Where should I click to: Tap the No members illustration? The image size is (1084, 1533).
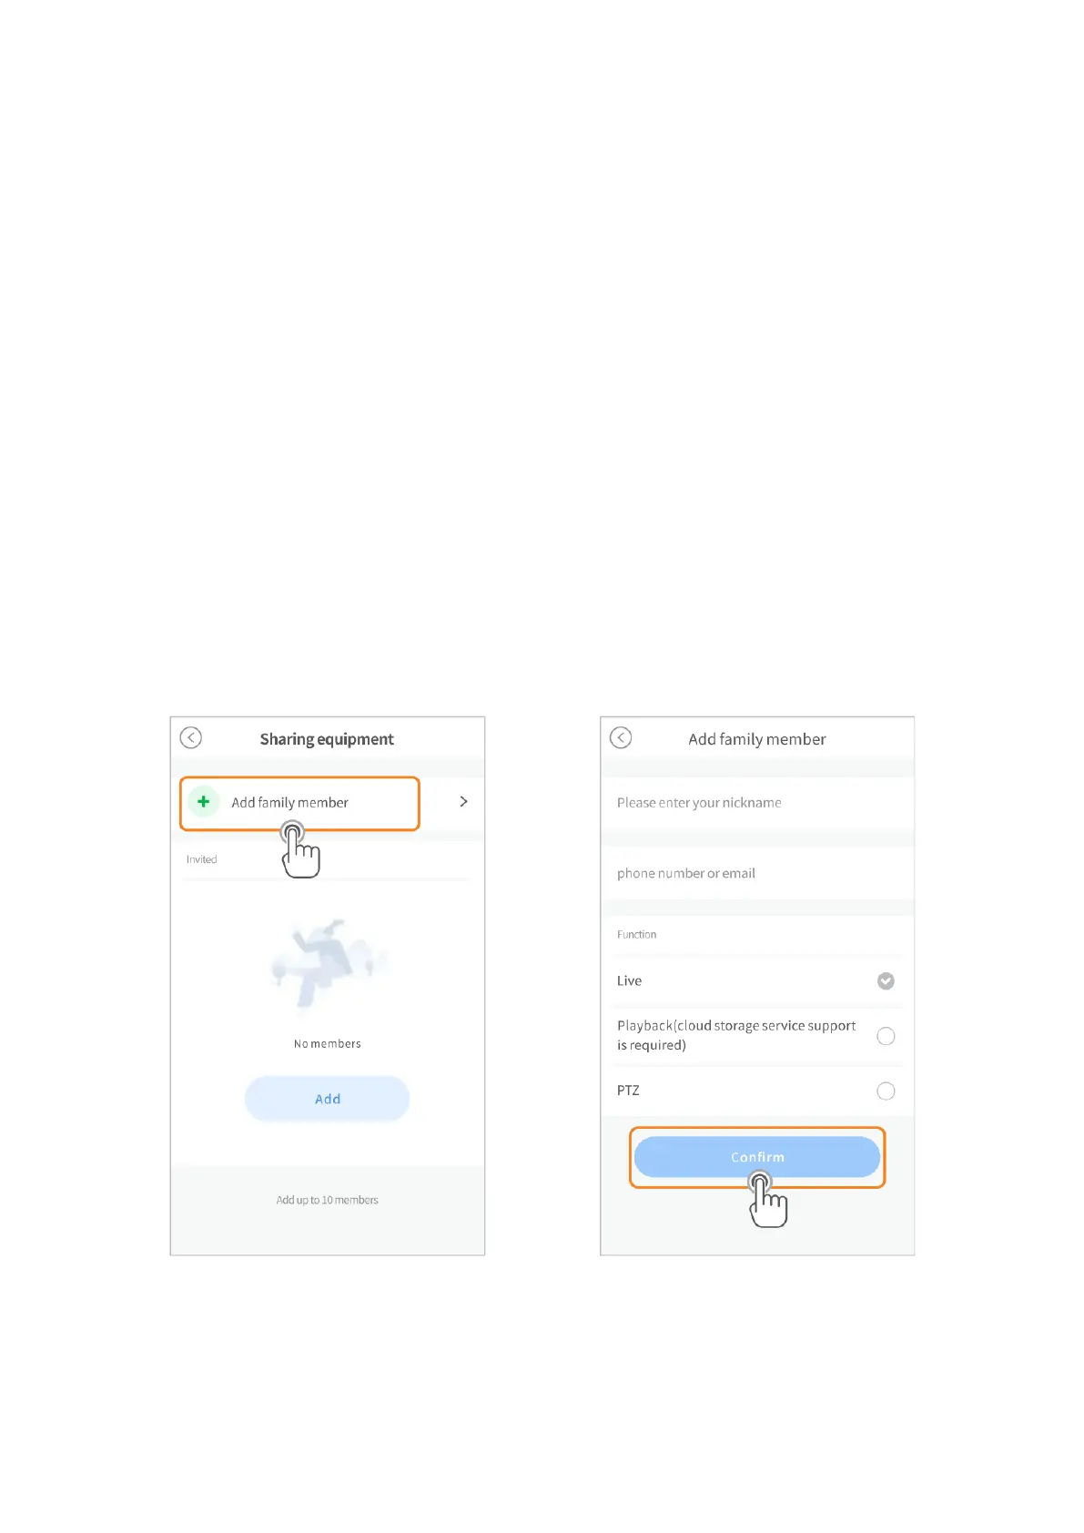click(328, 963)
